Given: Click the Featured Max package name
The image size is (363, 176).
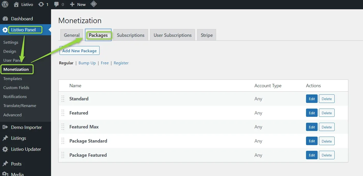Looking at the screenshot, I should tap(84, 127).
